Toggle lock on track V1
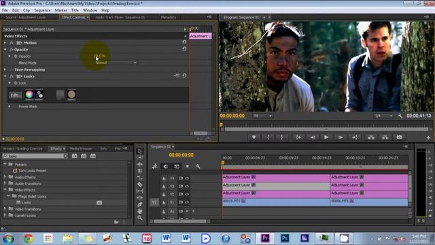435x245 pixels. tap(164, 203)
